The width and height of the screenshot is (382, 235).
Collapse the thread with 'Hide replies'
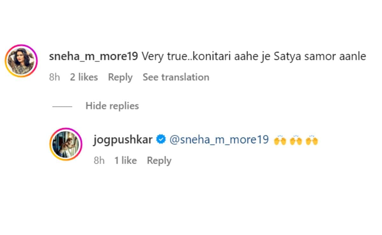(x=112, y=106)
